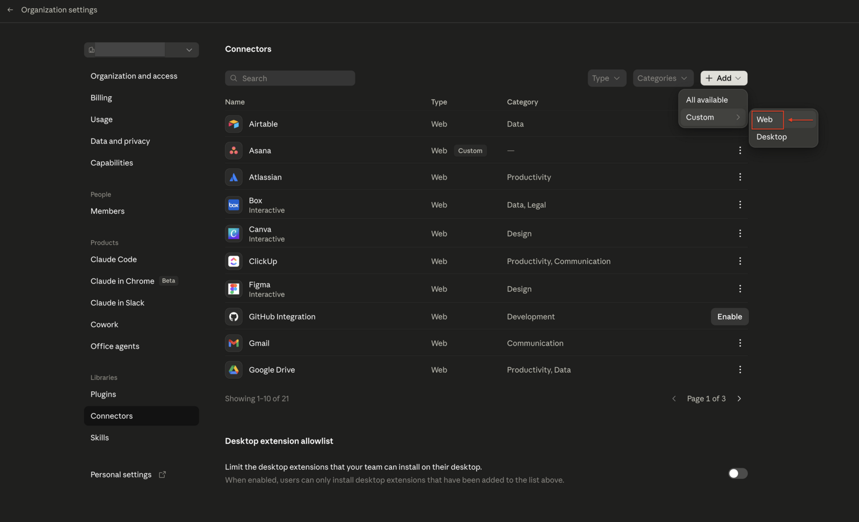859x522 pixels.
Task: Choose Desktop in the Custom submenu
Action: [x=783, y=137]
